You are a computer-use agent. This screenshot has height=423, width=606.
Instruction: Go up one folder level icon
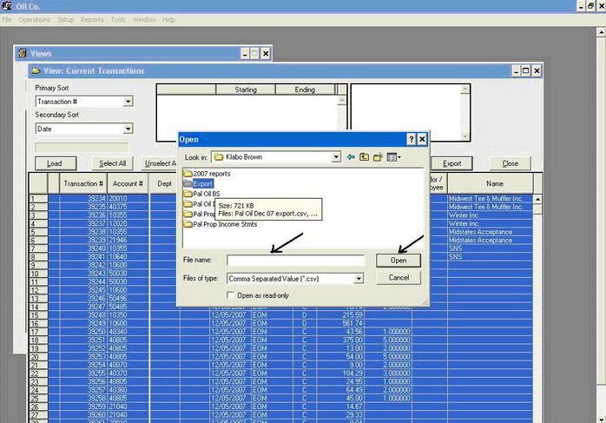click(364, 157)
